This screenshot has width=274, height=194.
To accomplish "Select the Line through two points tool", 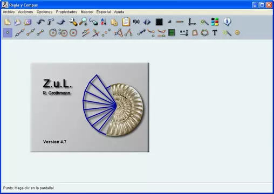I will [x=19, y=33].
